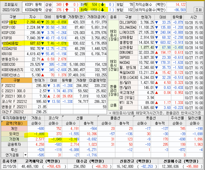Select the CD [91일] rate row
Screen dimensions: 205x170
161,98
